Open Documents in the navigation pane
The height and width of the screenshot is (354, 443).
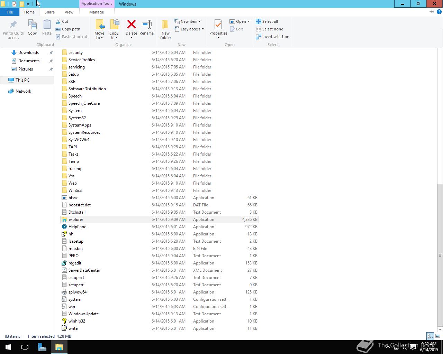pyautogui.click(x=29, y=61)
